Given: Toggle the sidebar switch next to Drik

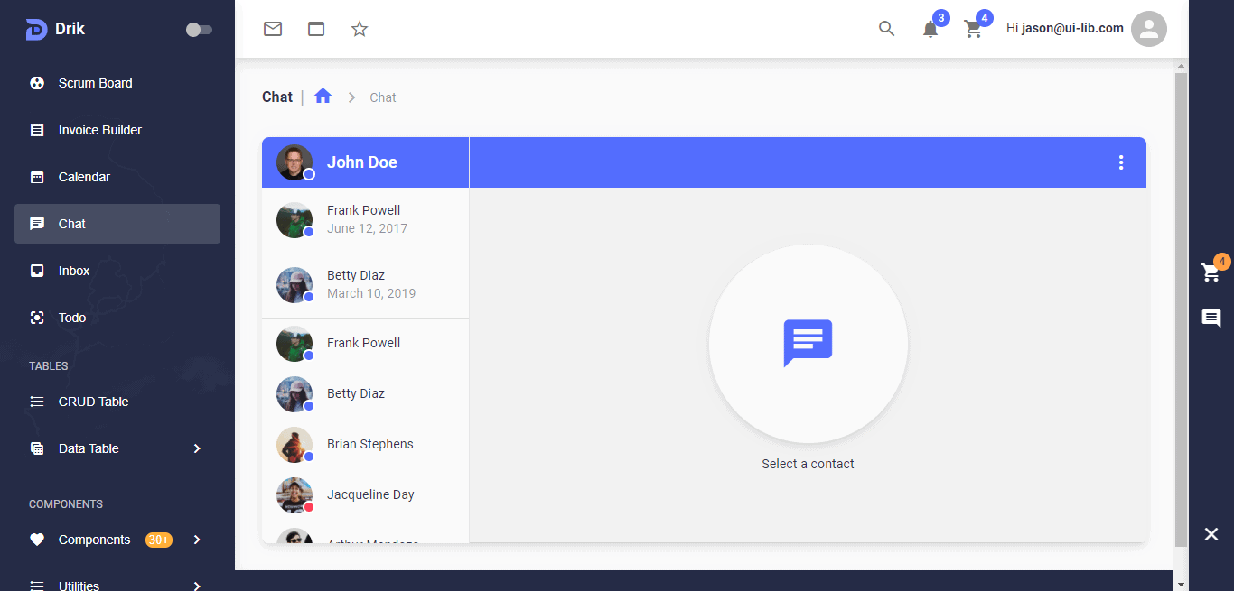Looking at the screenshot, I should pos(199,30).
